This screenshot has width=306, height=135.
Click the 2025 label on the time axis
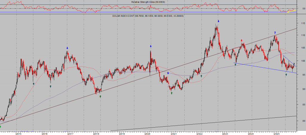click(x=277, y=134)
